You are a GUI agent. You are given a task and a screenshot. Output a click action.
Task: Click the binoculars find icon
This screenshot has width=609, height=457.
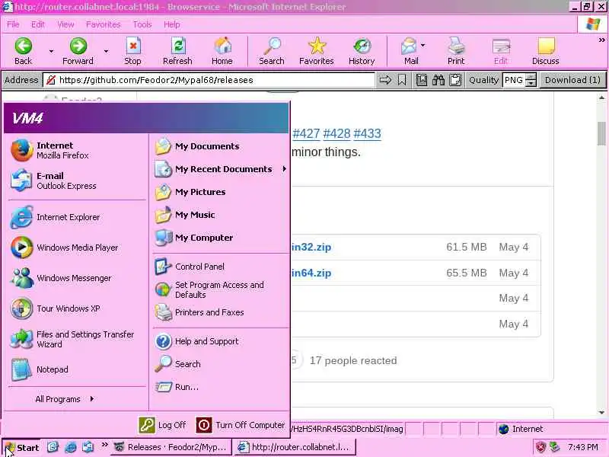coord(438,80)
